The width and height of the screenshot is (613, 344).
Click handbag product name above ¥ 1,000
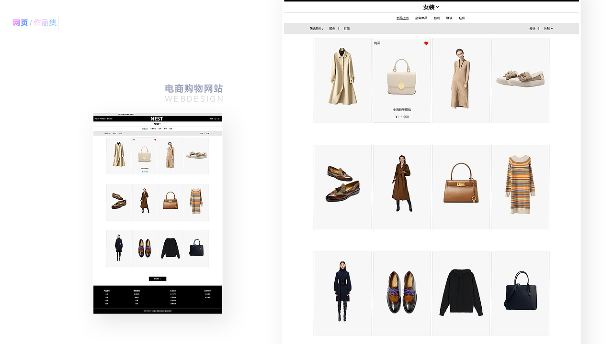[401, 110]
